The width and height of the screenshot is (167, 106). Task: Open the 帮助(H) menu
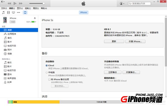coord(44,8)
